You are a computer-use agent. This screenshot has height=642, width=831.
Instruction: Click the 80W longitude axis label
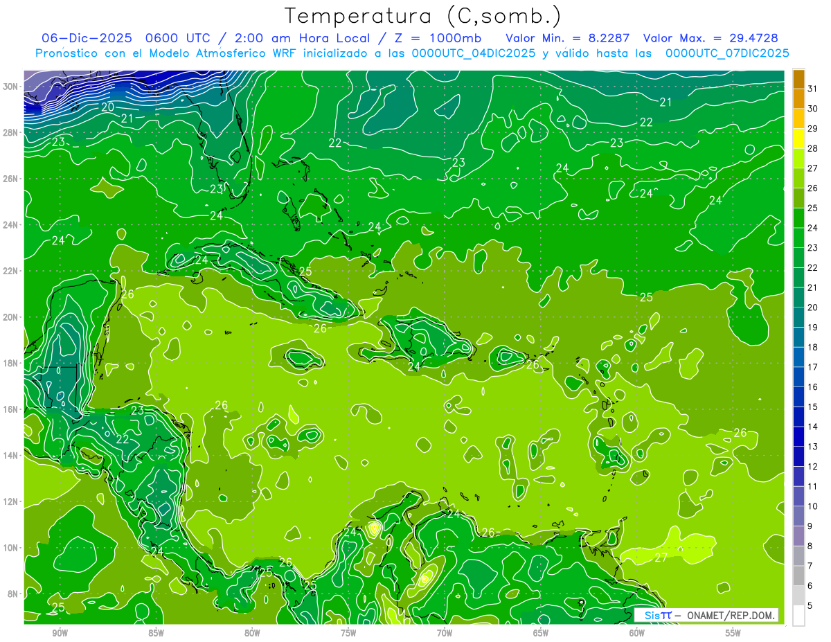(x=252, y=633)
